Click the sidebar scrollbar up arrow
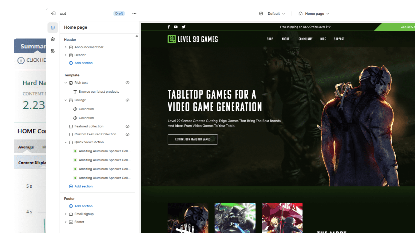 137,36
